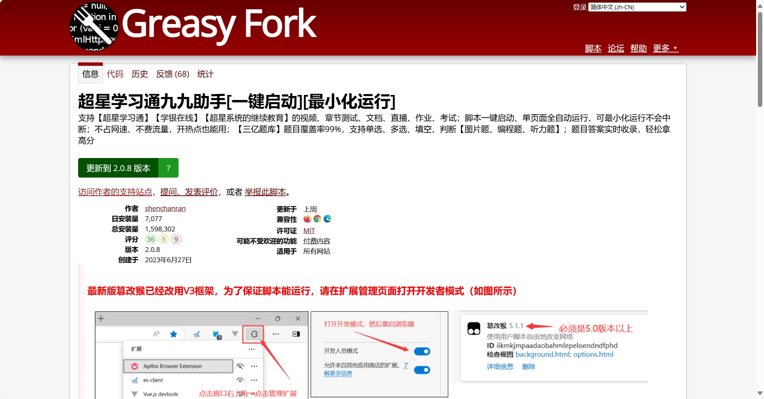Click the developer mode screenshot thumbnail
Image resolution: width=764 pixels, height=399 pixels.
tap(379, 354)
